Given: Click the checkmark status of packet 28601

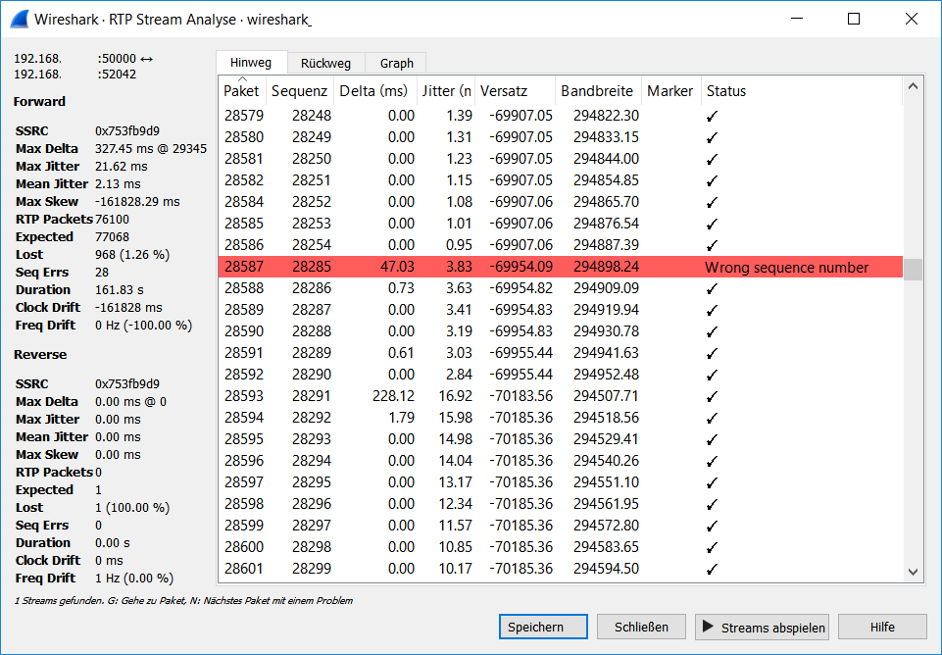Looking at the screenshot, I should (713, 569).
